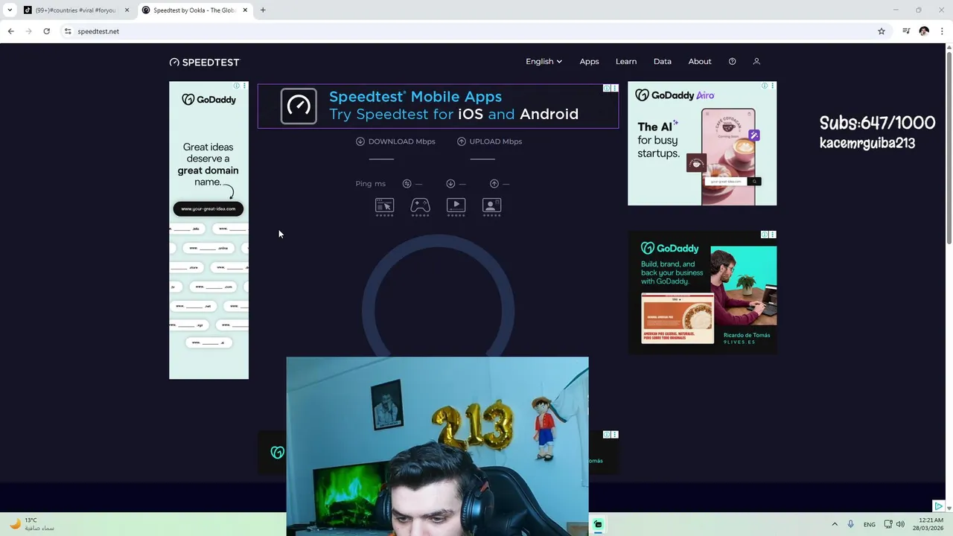Open the volume speaker tray icon
Image resolution: width=953 pixels, height=536 pixels.
pyautogui.click(x=900, y=524)
